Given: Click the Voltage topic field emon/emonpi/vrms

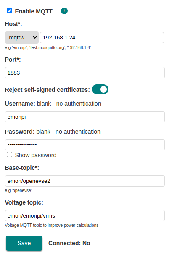Looking at the screenshot, I should (85, 216).
